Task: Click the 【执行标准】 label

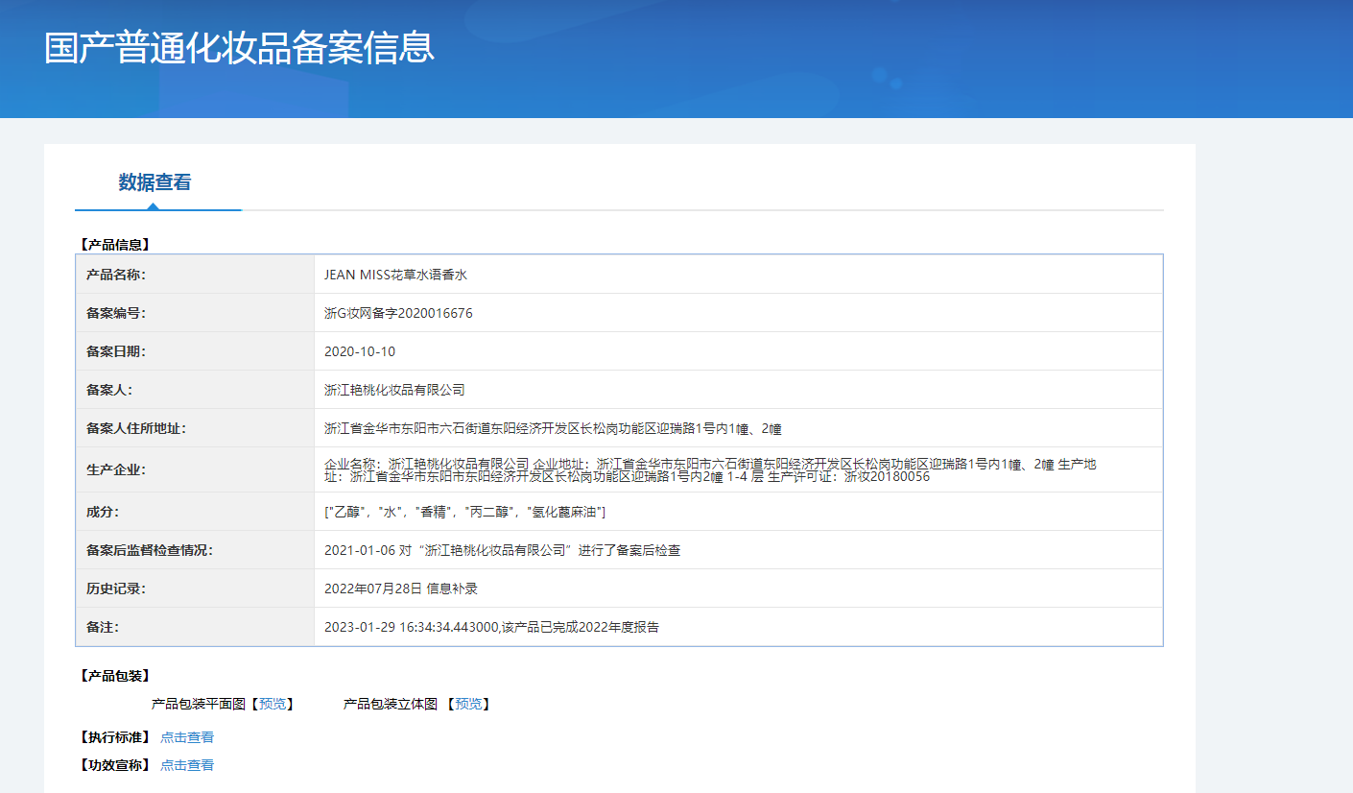Action: (x=114, y=737)
